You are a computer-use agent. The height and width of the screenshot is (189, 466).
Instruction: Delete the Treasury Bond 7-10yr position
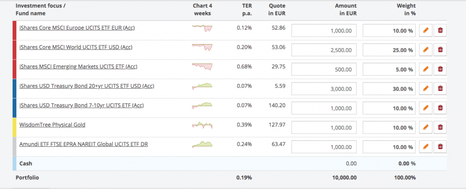[439, 108]
